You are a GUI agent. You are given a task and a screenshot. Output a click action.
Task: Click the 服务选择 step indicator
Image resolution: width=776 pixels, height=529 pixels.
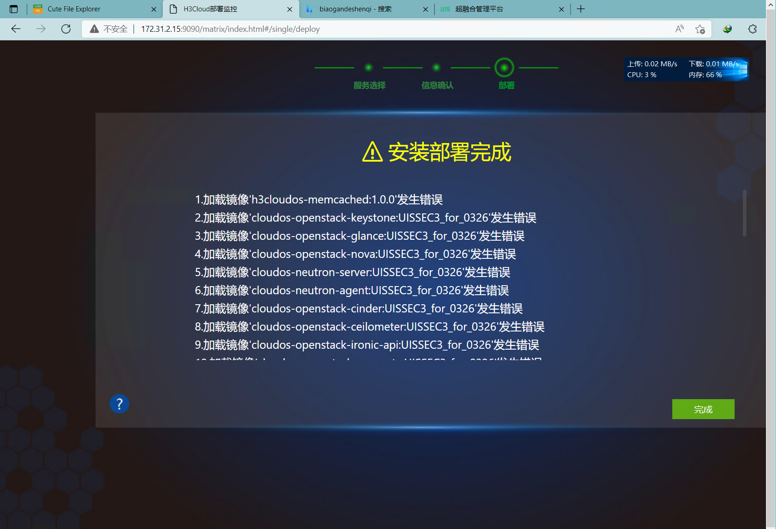(369, 85)
